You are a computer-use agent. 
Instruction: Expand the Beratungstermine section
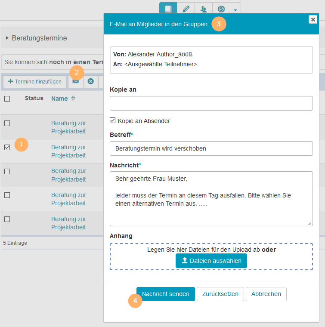[7, 38]
